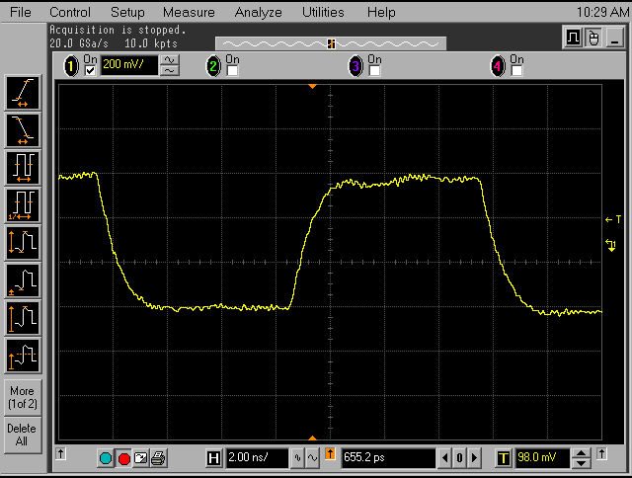Adjust the trigger level stepper arrows
632x478 pixels.
[582, 458]
